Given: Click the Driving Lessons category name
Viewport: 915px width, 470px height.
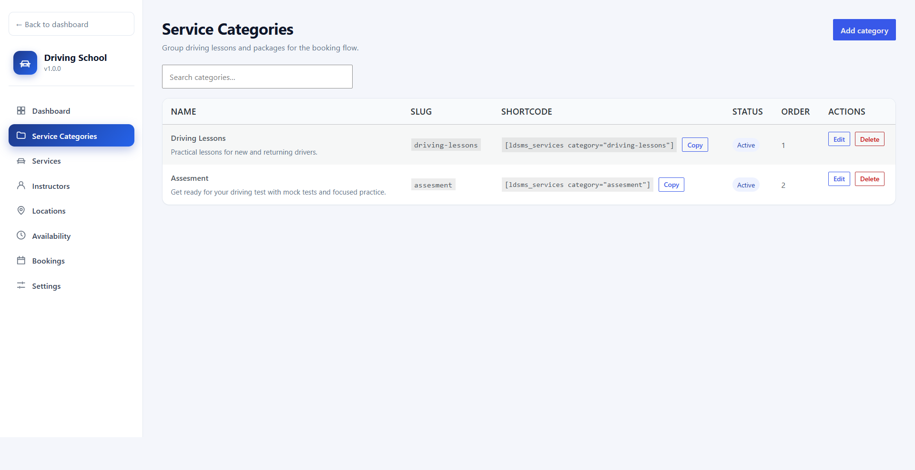Looking at the screenshot, I should (x=198, y=138).
